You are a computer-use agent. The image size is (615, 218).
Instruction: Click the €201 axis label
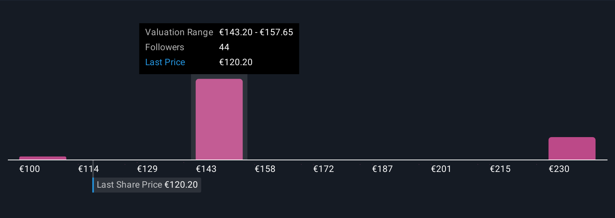tap(441, 169)
